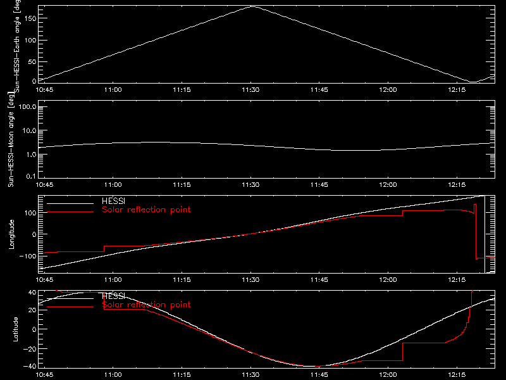Click the 1.0 tick on Moon angle axis
The width and height of the screenshot is (506, 380).
click(x=30, y=155)
